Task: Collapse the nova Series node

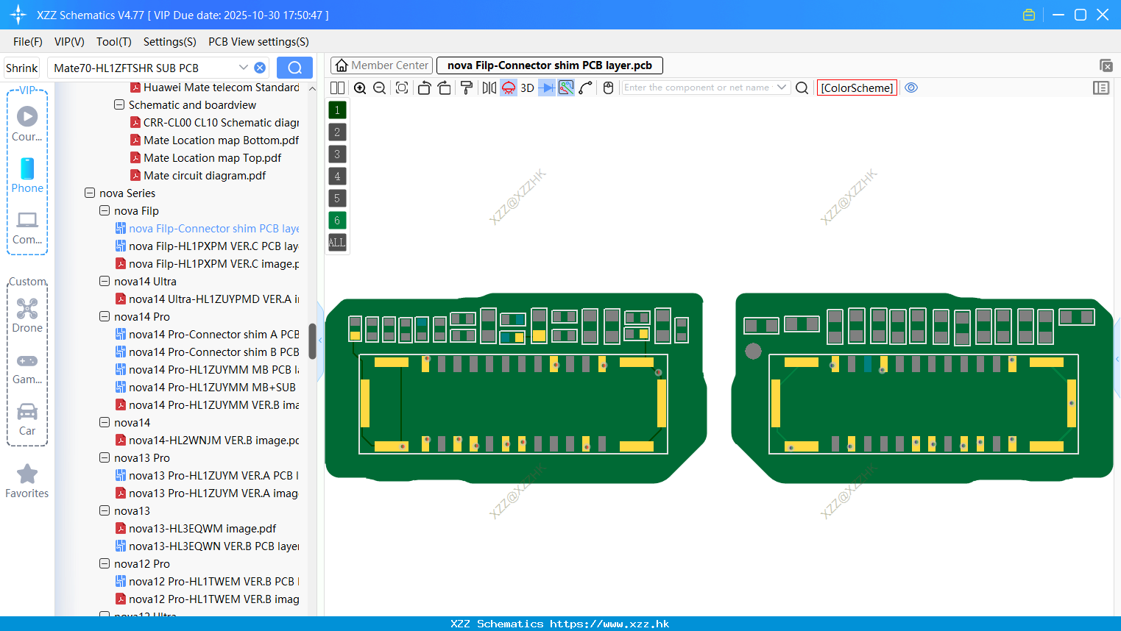Action: [x=90, y=193]
